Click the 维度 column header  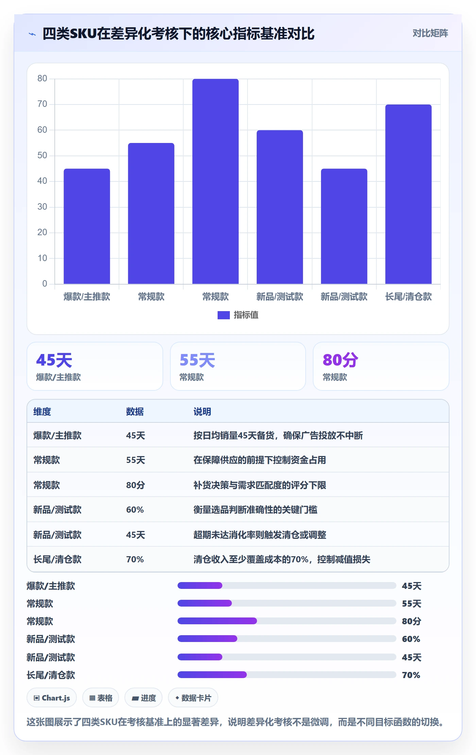coord(42,412)
